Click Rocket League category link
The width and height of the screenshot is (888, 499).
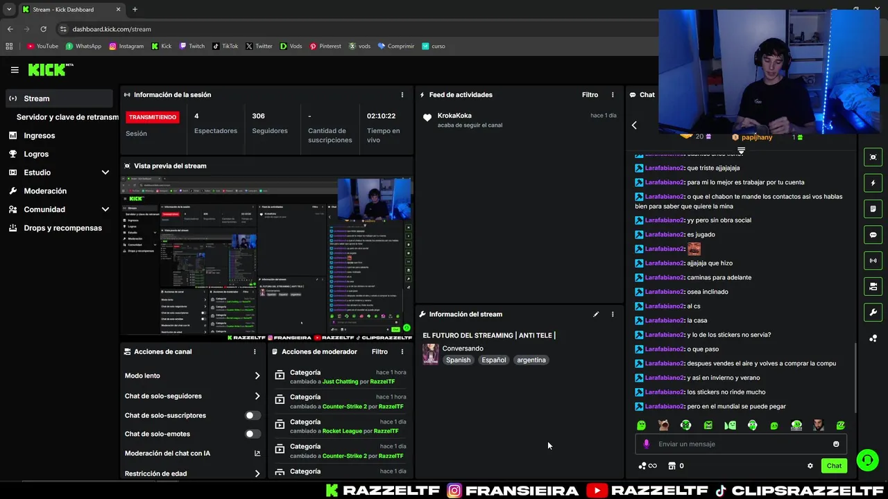342,431
